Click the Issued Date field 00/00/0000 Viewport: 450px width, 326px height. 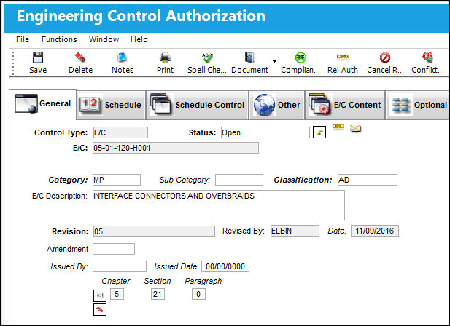pyautogui.click(x=225, y=266)
